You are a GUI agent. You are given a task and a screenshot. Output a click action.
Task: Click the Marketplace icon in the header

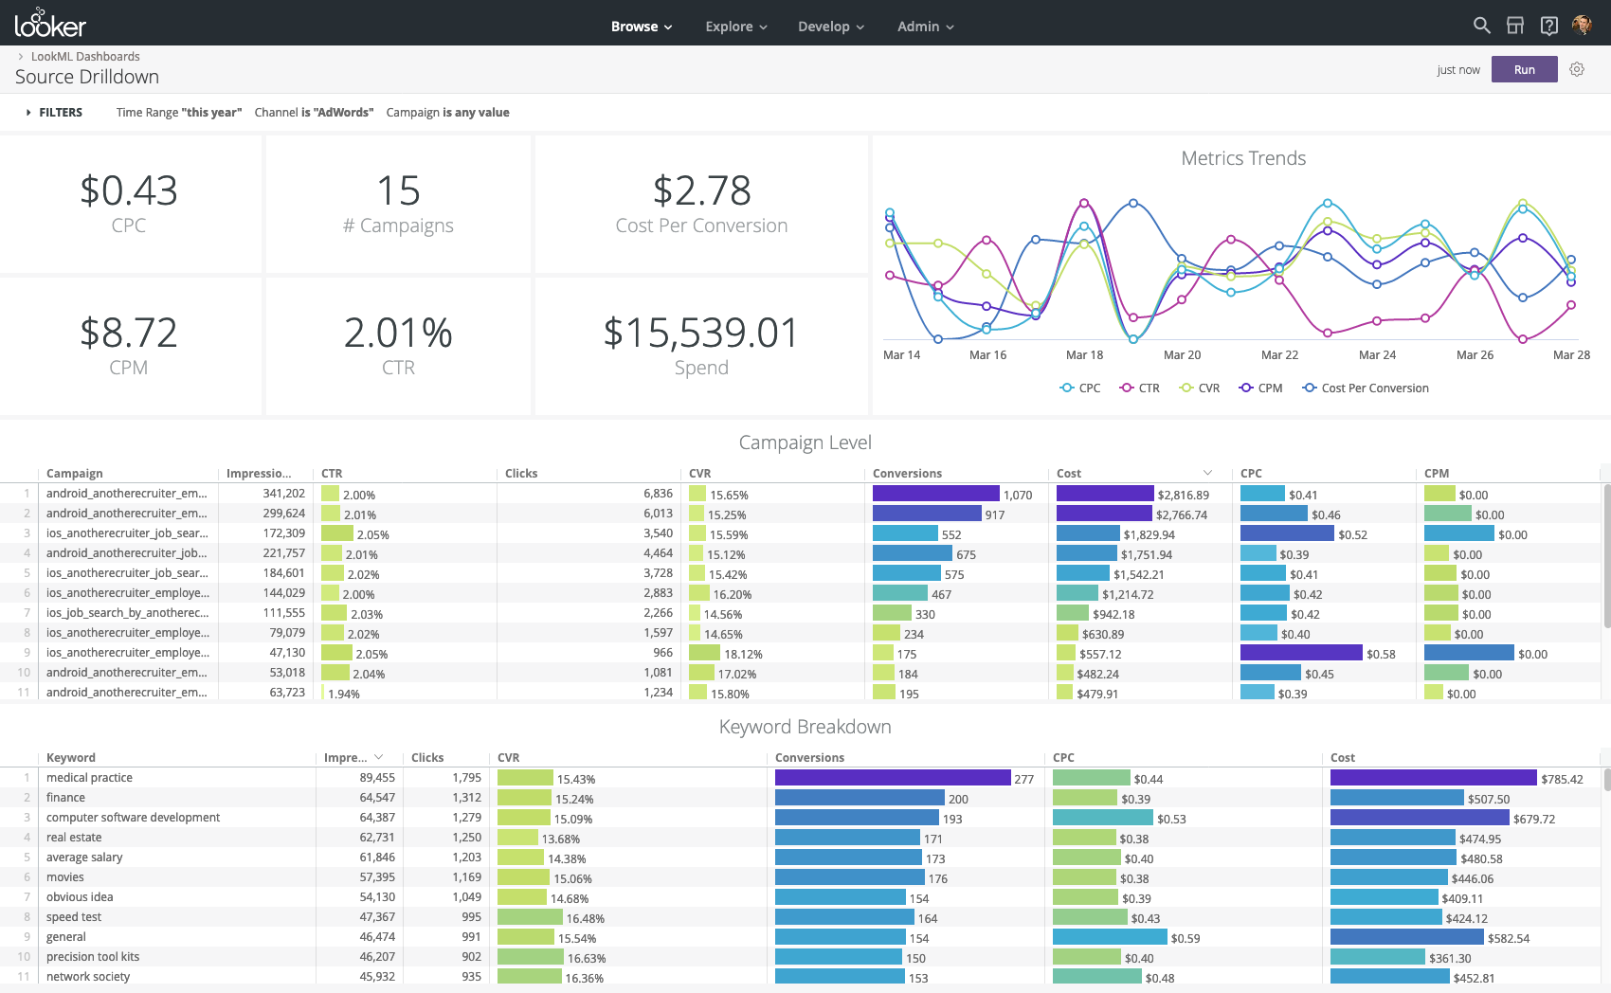(1515, 26)
